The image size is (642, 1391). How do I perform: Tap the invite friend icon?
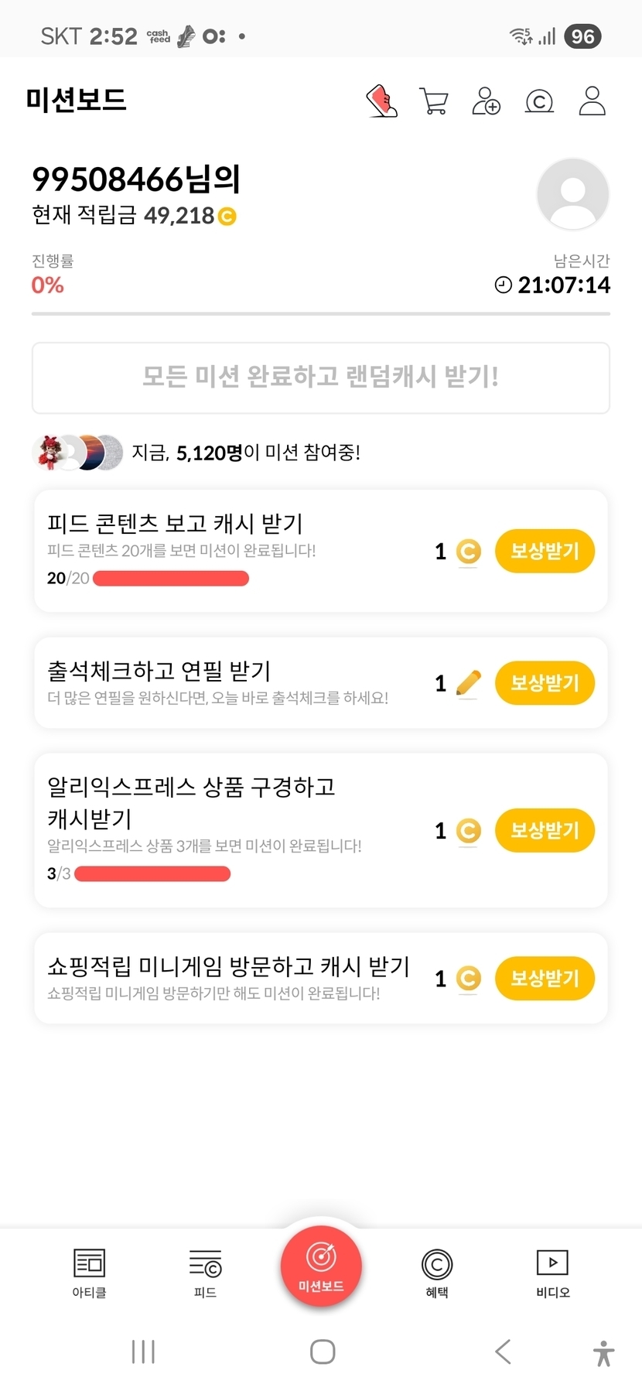(x=486, y=101)
